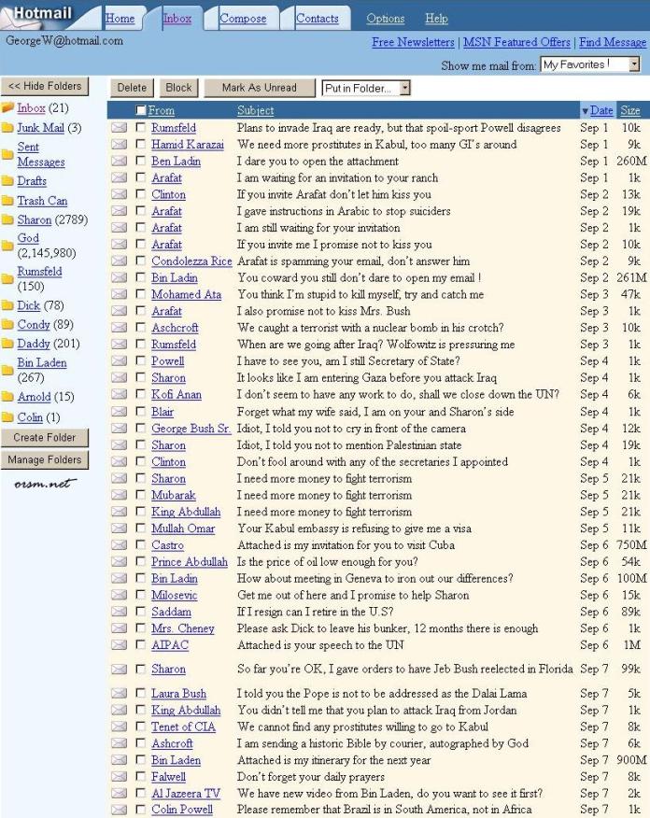
Task: Go to the Inbox tab
Action: 177,19
